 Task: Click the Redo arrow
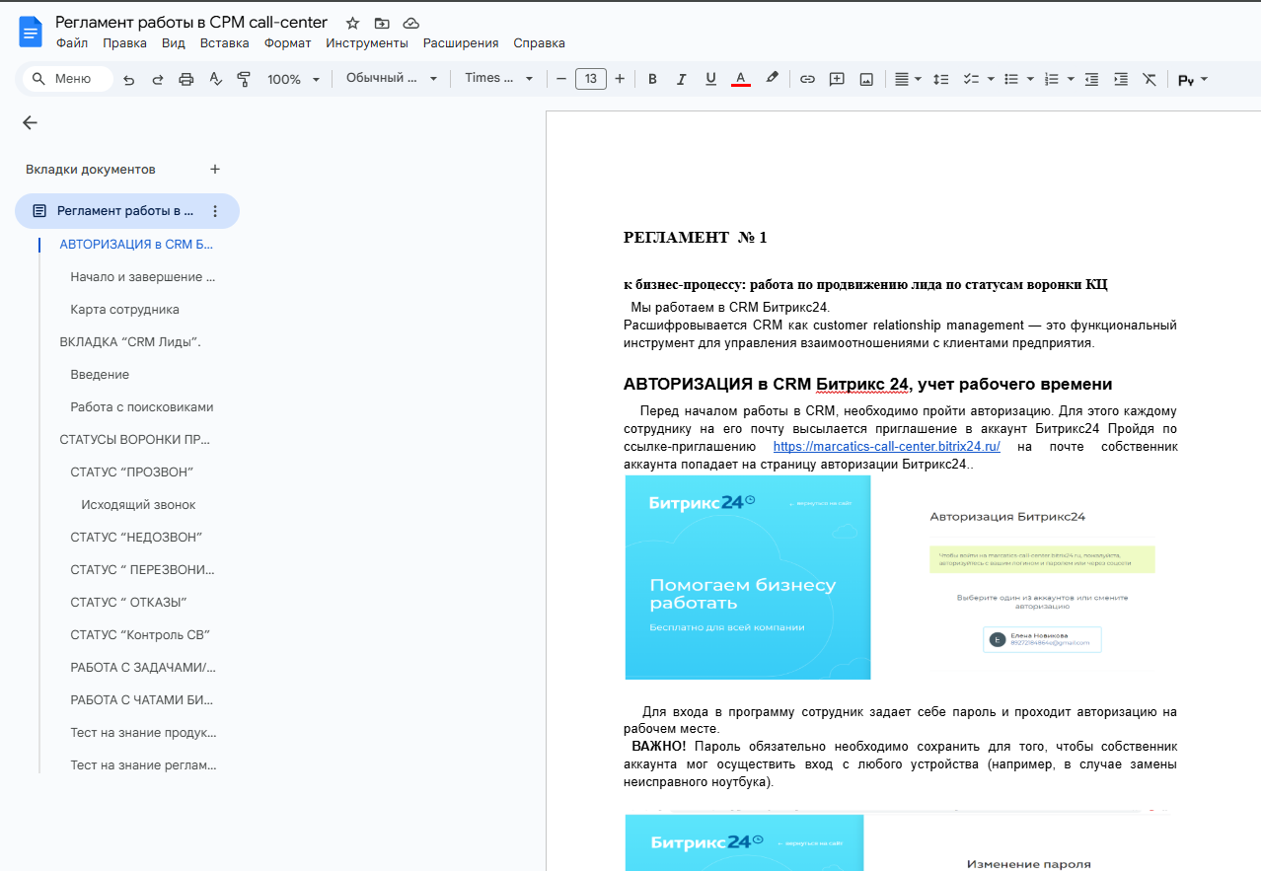pos(157,79)
